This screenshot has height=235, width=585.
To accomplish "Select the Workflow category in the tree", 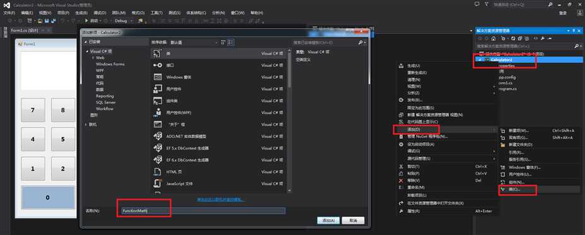I will (x=105, y=109).
